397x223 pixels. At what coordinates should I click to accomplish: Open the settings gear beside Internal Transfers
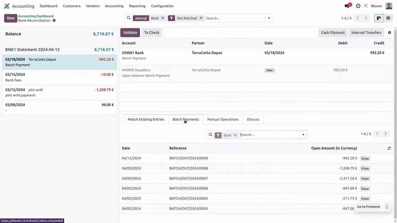pos(390,33)
